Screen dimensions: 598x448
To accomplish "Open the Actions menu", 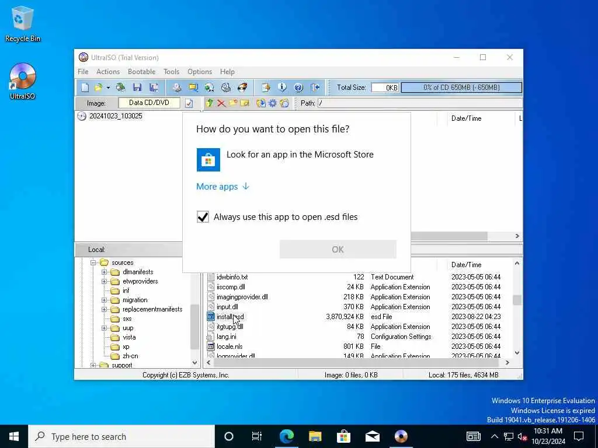I will pyautogui.click(x=108, y=72).
